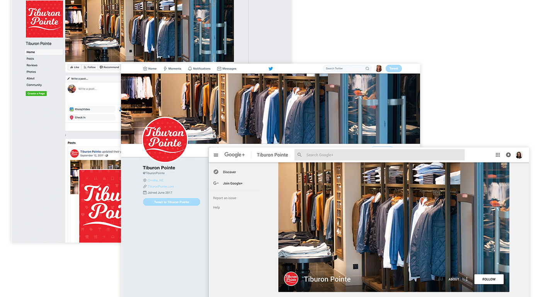Screen dimensions: 541x297
Task: Open Discover in the Google+ sidebar
Action: tap(230, 172)
